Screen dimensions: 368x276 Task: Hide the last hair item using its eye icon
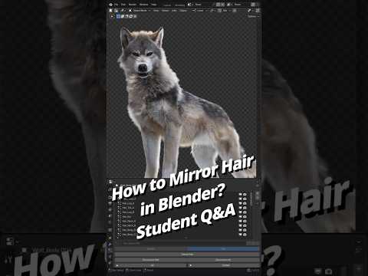click(x=241, y=235)
